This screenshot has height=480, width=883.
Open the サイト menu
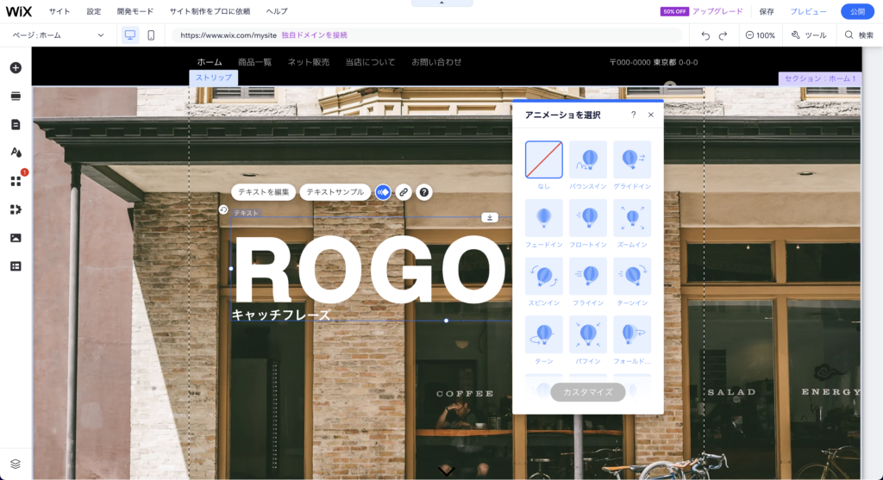click(59, 11)
